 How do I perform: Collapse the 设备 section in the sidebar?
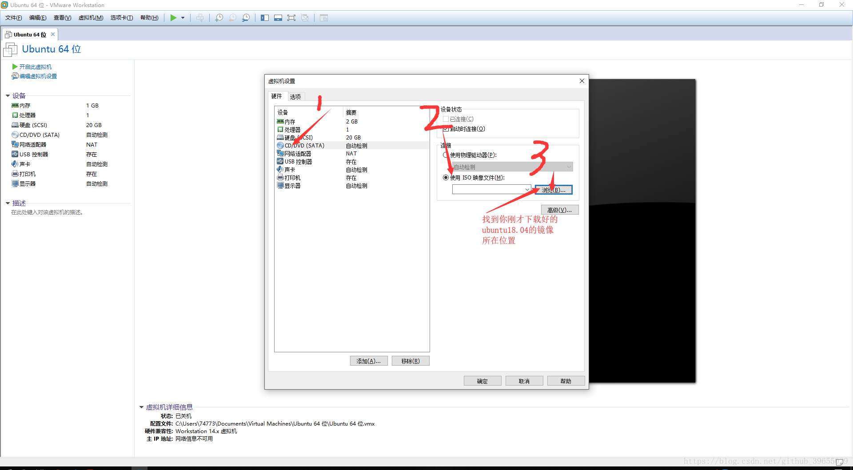8,96
